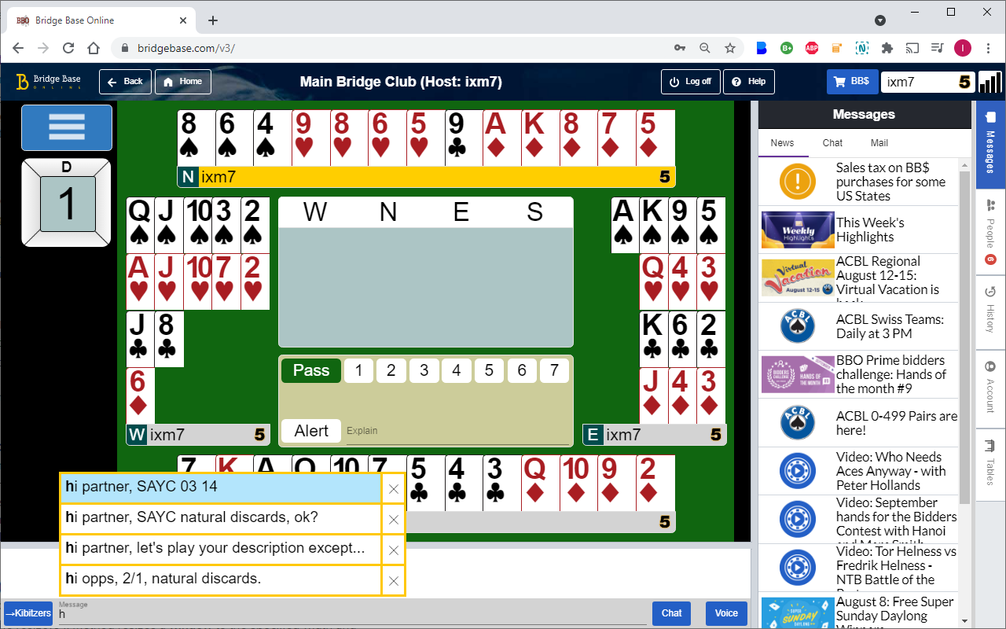1006x629 pixels.
Task: Click the cast screen icon in Chrome toolbar
Action: coord(912,48)
